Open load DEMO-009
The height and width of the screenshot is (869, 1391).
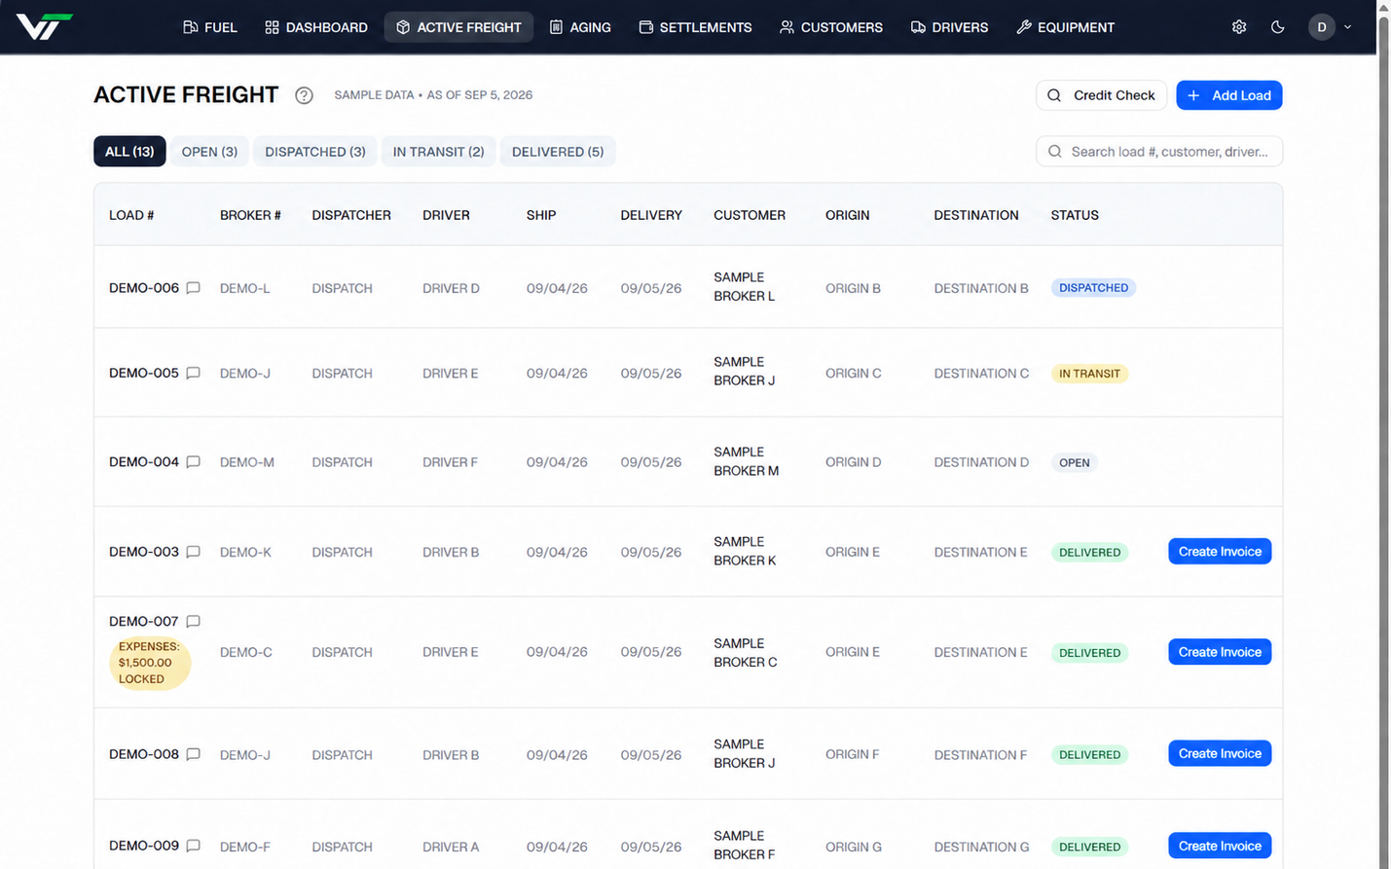144,846
